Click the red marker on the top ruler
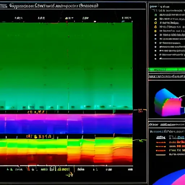This screenshot has width=185, height=185. (67, 22)
